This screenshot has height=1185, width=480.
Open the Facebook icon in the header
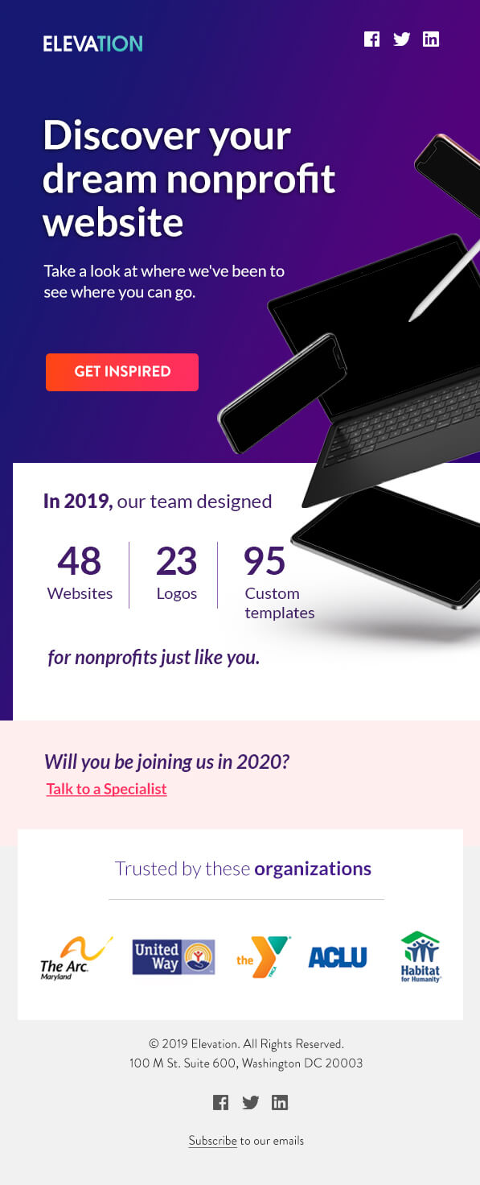click(371, 39)
